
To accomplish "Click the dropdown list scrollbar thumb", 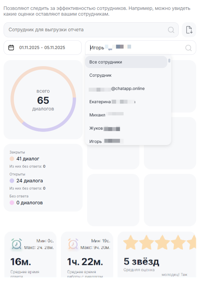I will (169, 60).
